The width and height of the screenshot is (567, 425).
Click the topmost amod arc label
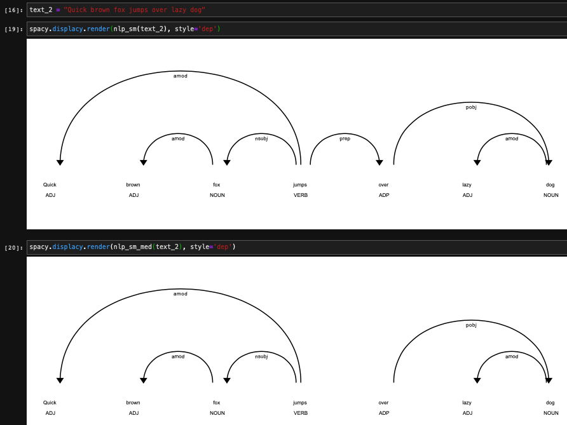pyautogui.click(x=180, y=76)
